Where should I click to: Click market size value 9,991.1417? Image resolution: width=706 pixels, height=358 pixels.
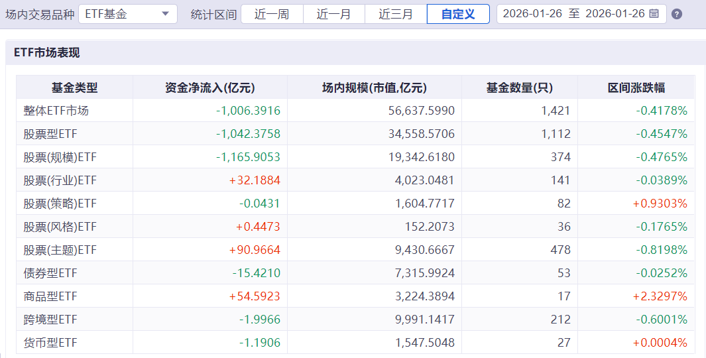click(424, 320)
